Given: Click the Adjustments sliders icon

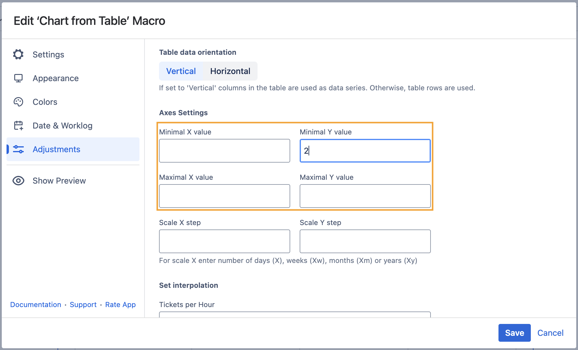Looking at the screenshot, I should click(x=18, y=149).
